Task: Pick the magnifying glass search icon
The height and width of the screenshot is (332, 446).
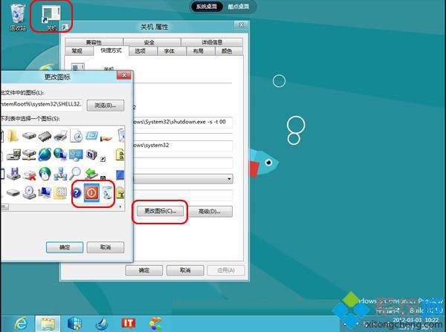Action: (76, 173)
